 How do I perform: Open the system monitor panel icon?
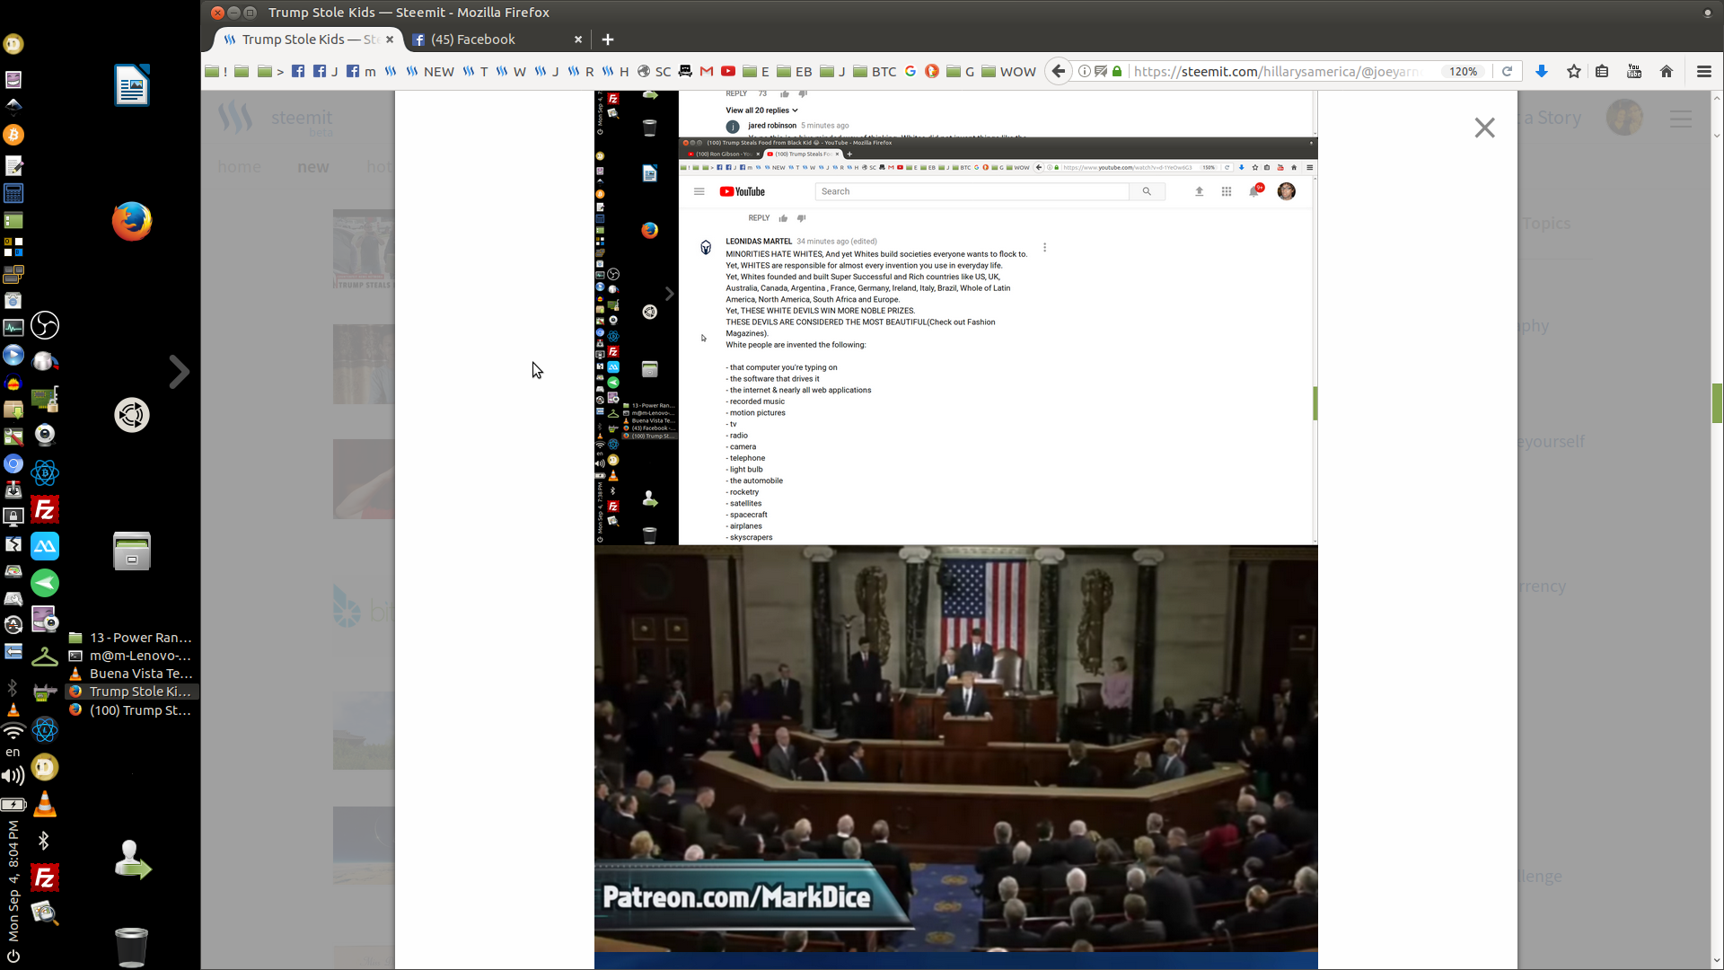coord(13,328)
